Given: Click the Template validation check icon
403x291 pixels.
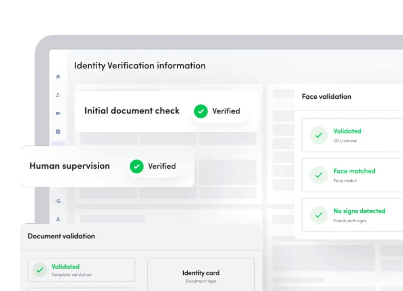Looking at the screenshot, I should tap(40, 270).
